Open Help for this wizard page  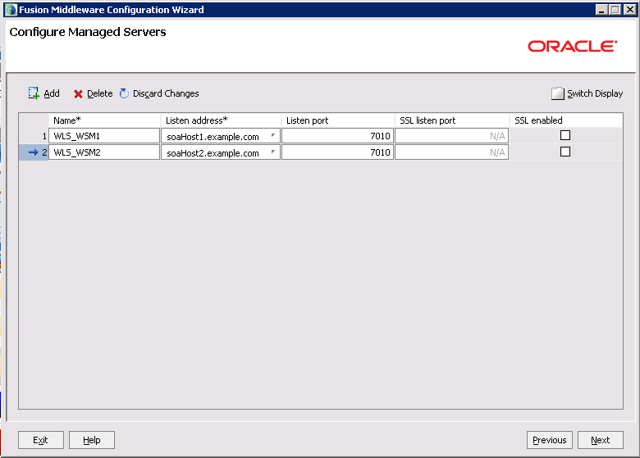point(92,440)
